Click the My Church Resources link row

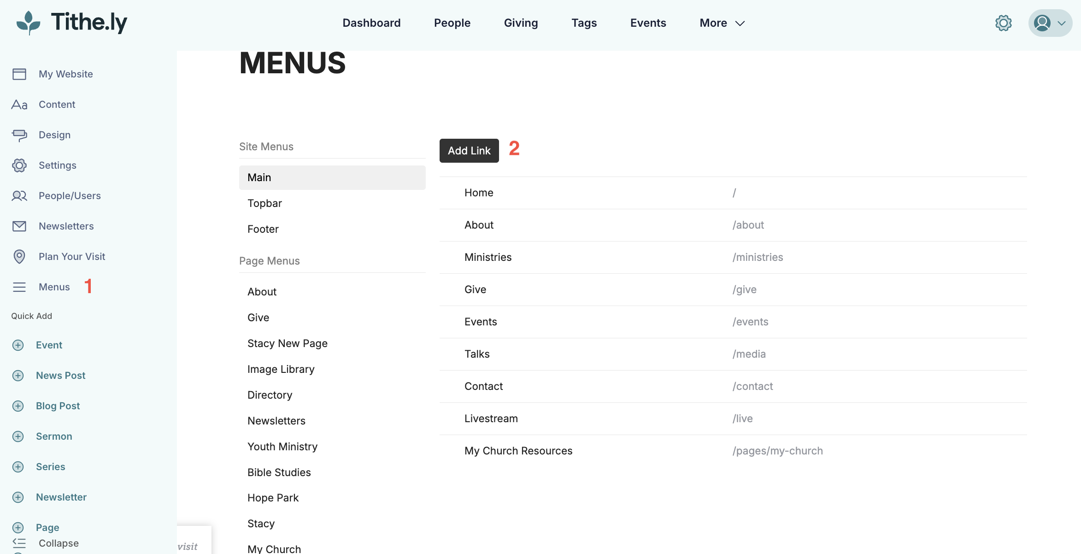tap(733, 451)
